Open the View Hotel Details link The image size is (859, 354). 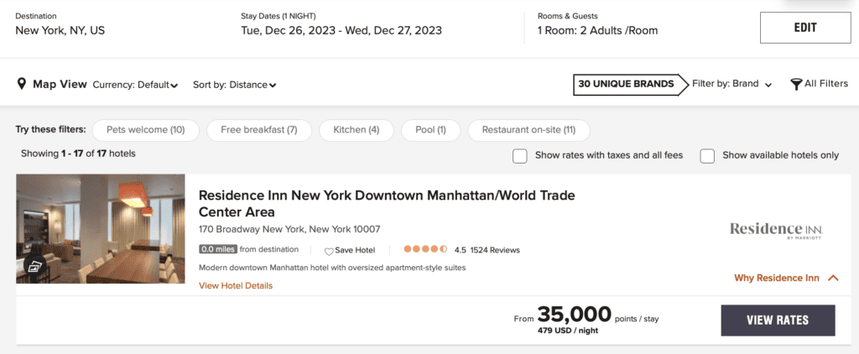click(236, 286)
